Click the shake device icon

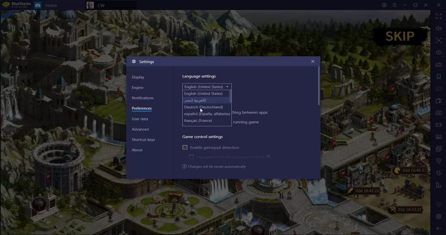(x=438, y=173)
